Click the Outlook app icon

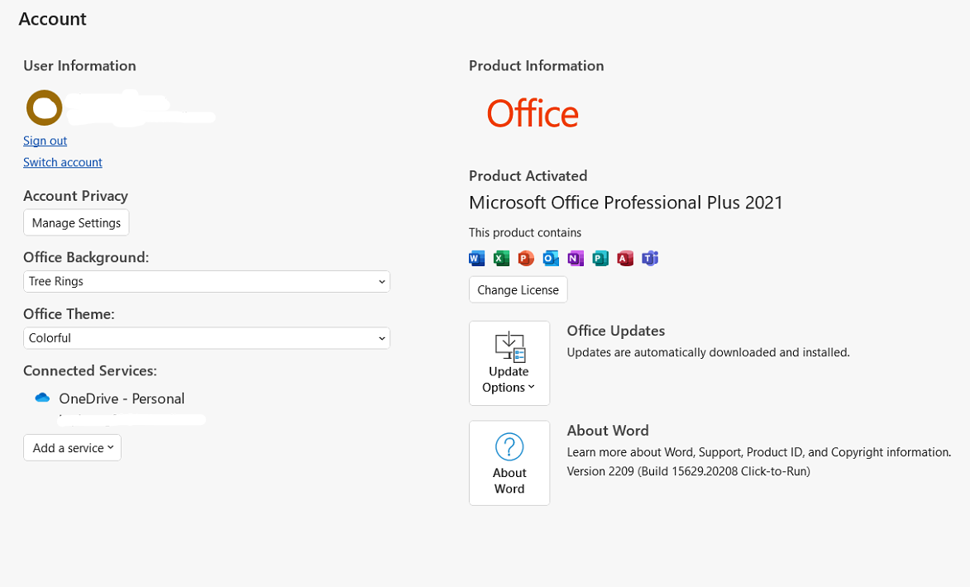coord(551,258)
